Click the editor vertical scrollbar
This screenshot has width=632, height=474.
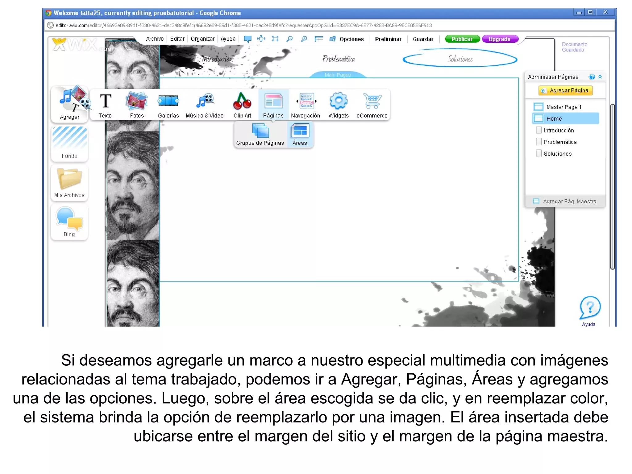(612, 187)
